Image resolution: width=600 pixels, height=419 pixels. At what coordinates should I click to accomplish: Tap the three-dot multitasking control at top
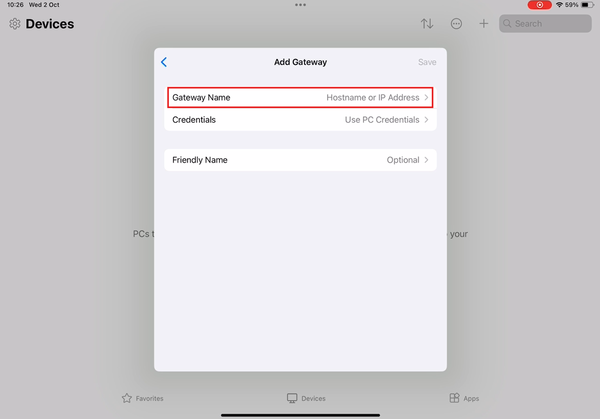click(300, 5)
